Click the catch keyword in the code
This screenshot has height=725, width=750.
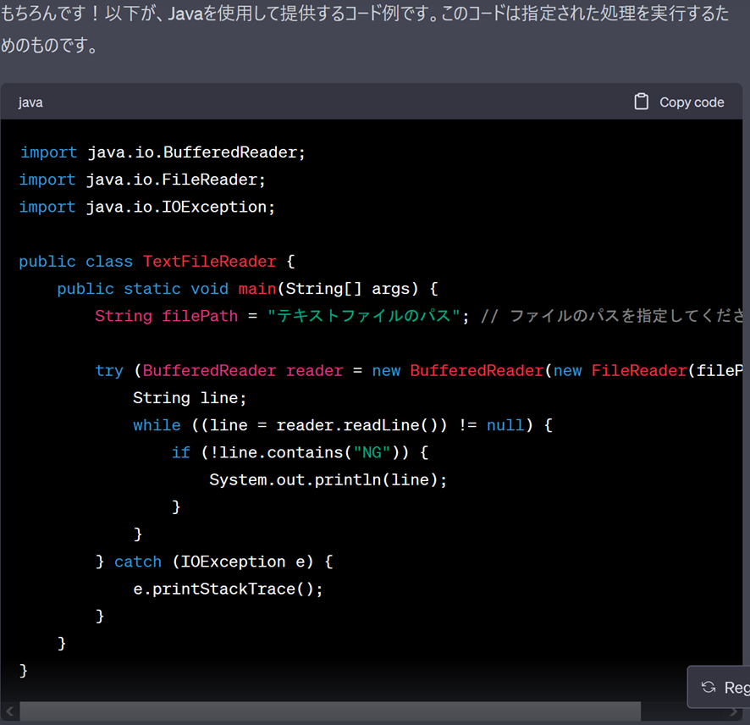pyautogui.click(x=137, y=562)
